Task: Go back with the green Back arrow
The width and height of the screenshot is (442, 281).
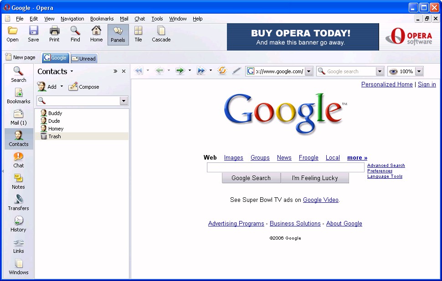Action: pyautogui.click(x=159, y=70)
